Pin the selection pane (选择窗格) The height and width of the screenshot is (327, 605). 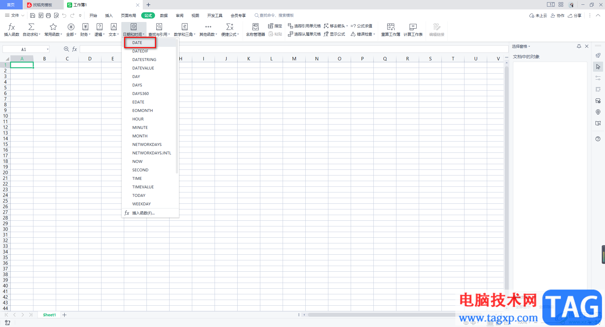(x=579, y=46)
